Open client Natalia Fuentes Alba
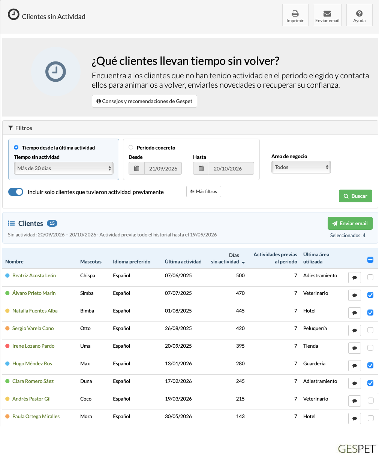The image size is (382, 462). [x=35, y=311]
